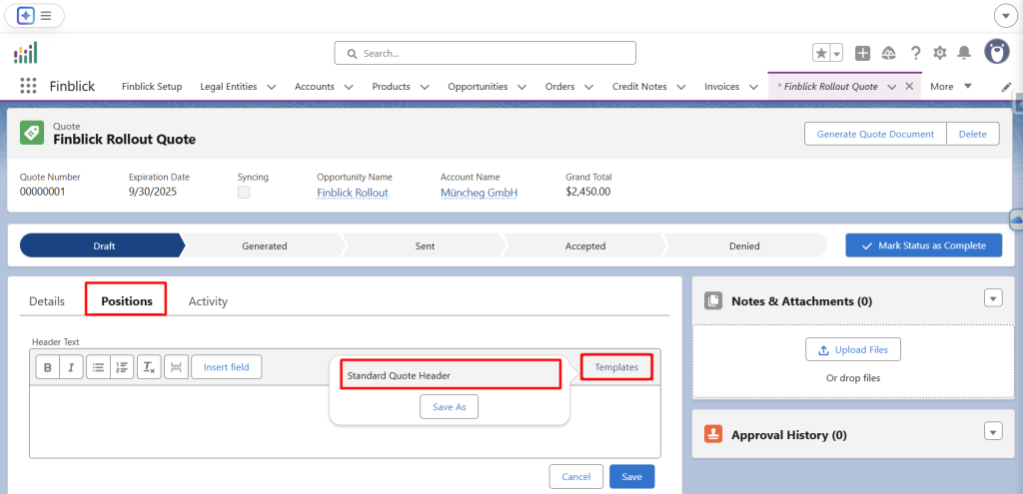Click the Generate Quote Document button
Viewport: 1023px width, 494px height.
coord(875,134)
